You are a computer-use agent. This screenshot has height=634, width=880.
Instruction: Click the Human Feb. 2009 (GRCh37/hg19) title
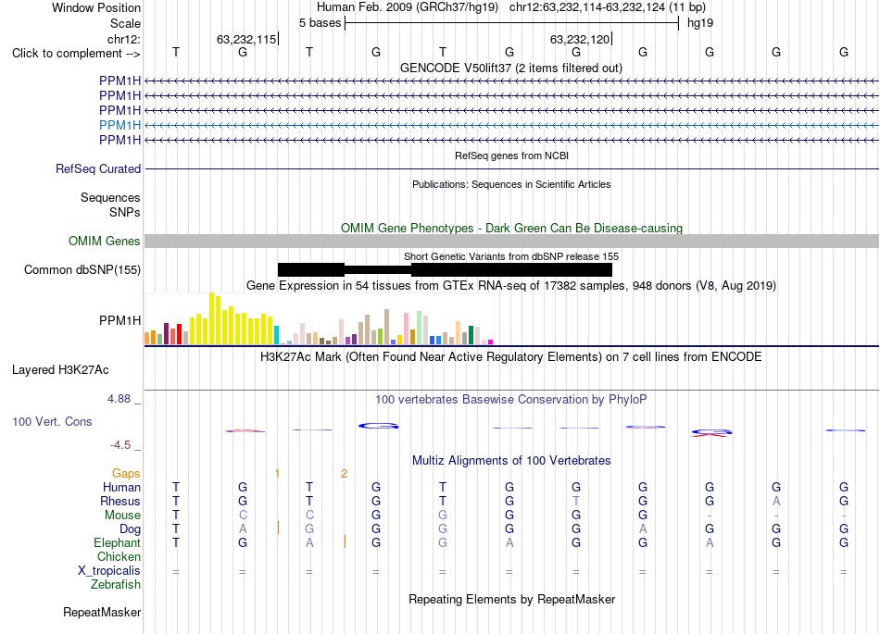point(408,7)
